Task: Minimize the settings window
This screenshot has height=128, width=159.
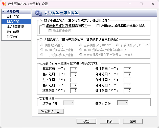Action: pyautogui.click(x=130, y=4)
